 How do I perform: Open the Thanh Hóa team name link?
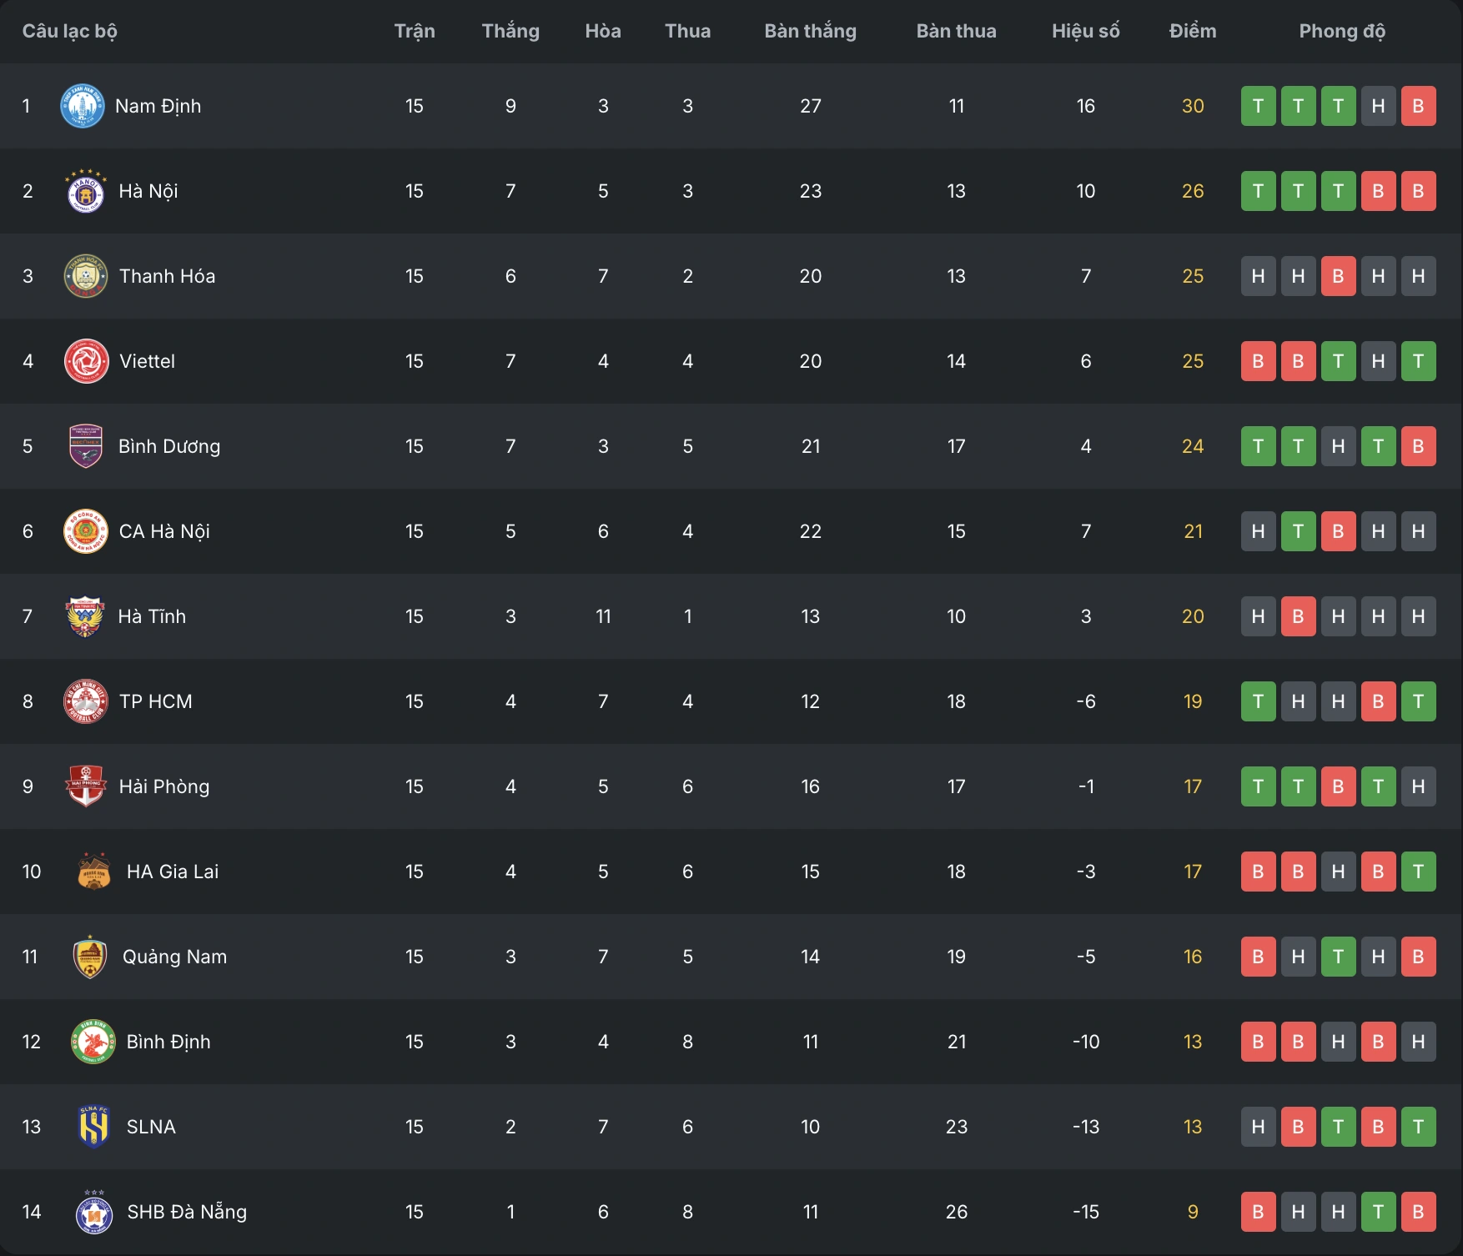[x=167, y=276]
